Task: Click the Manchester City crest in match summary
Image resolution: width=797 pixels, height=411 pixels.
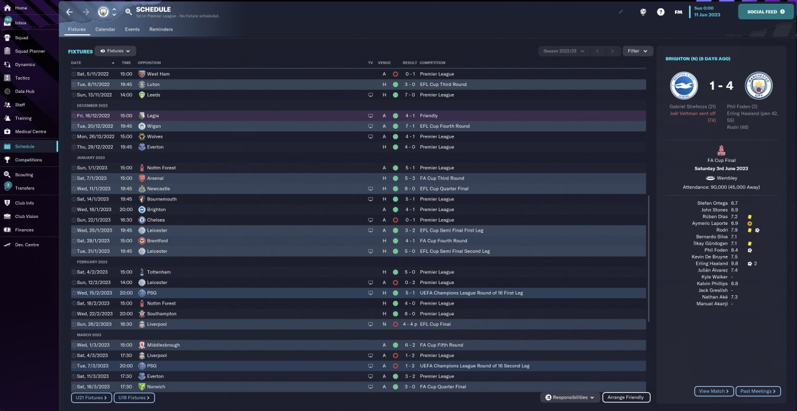Action: tap(758, 87)
